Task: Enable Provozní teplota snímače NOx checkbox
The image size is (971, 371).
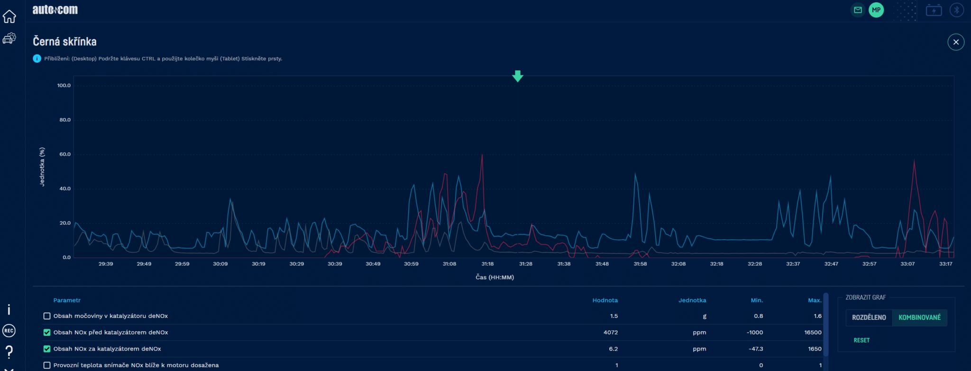Action: pos(47,365)
